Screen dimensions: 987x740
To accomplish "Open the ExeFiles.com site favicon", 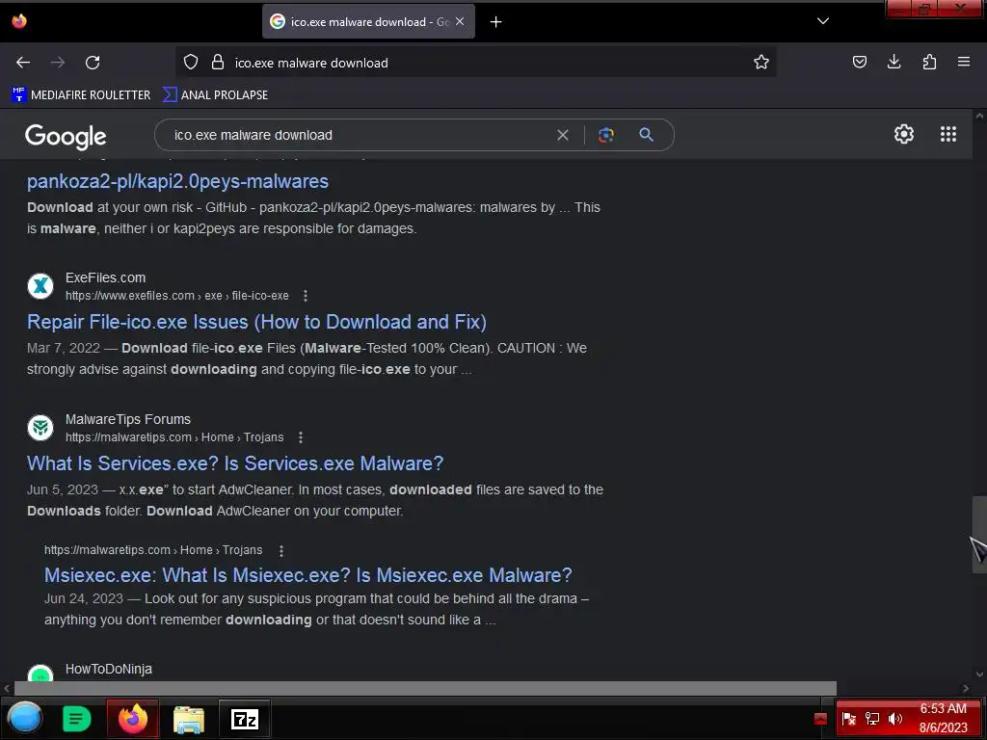I will [x=40, y=285].
